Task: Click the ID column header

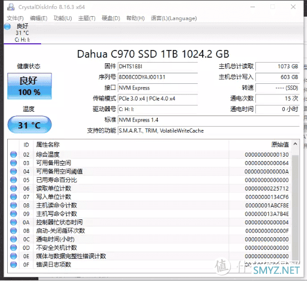Action: coord(26,145)
